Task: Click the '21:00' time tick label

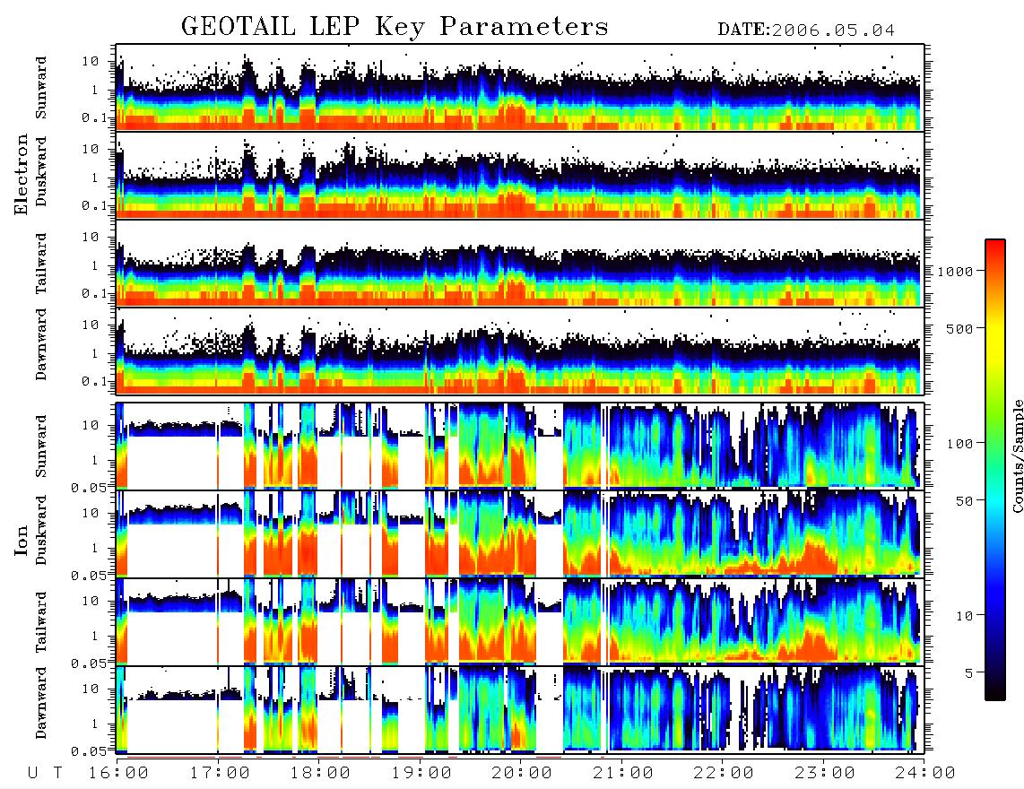Action: coord(624,774)
